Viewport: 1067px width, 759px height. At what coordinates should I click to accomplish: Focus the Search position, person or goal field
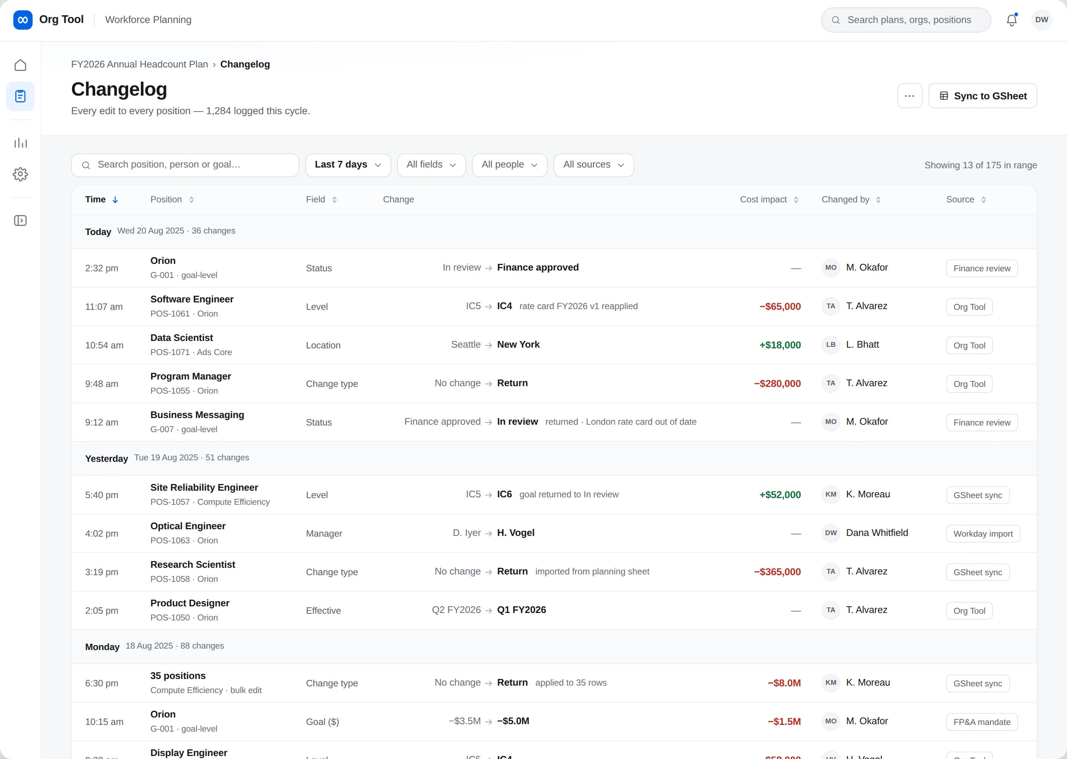[x=185, y=165]
